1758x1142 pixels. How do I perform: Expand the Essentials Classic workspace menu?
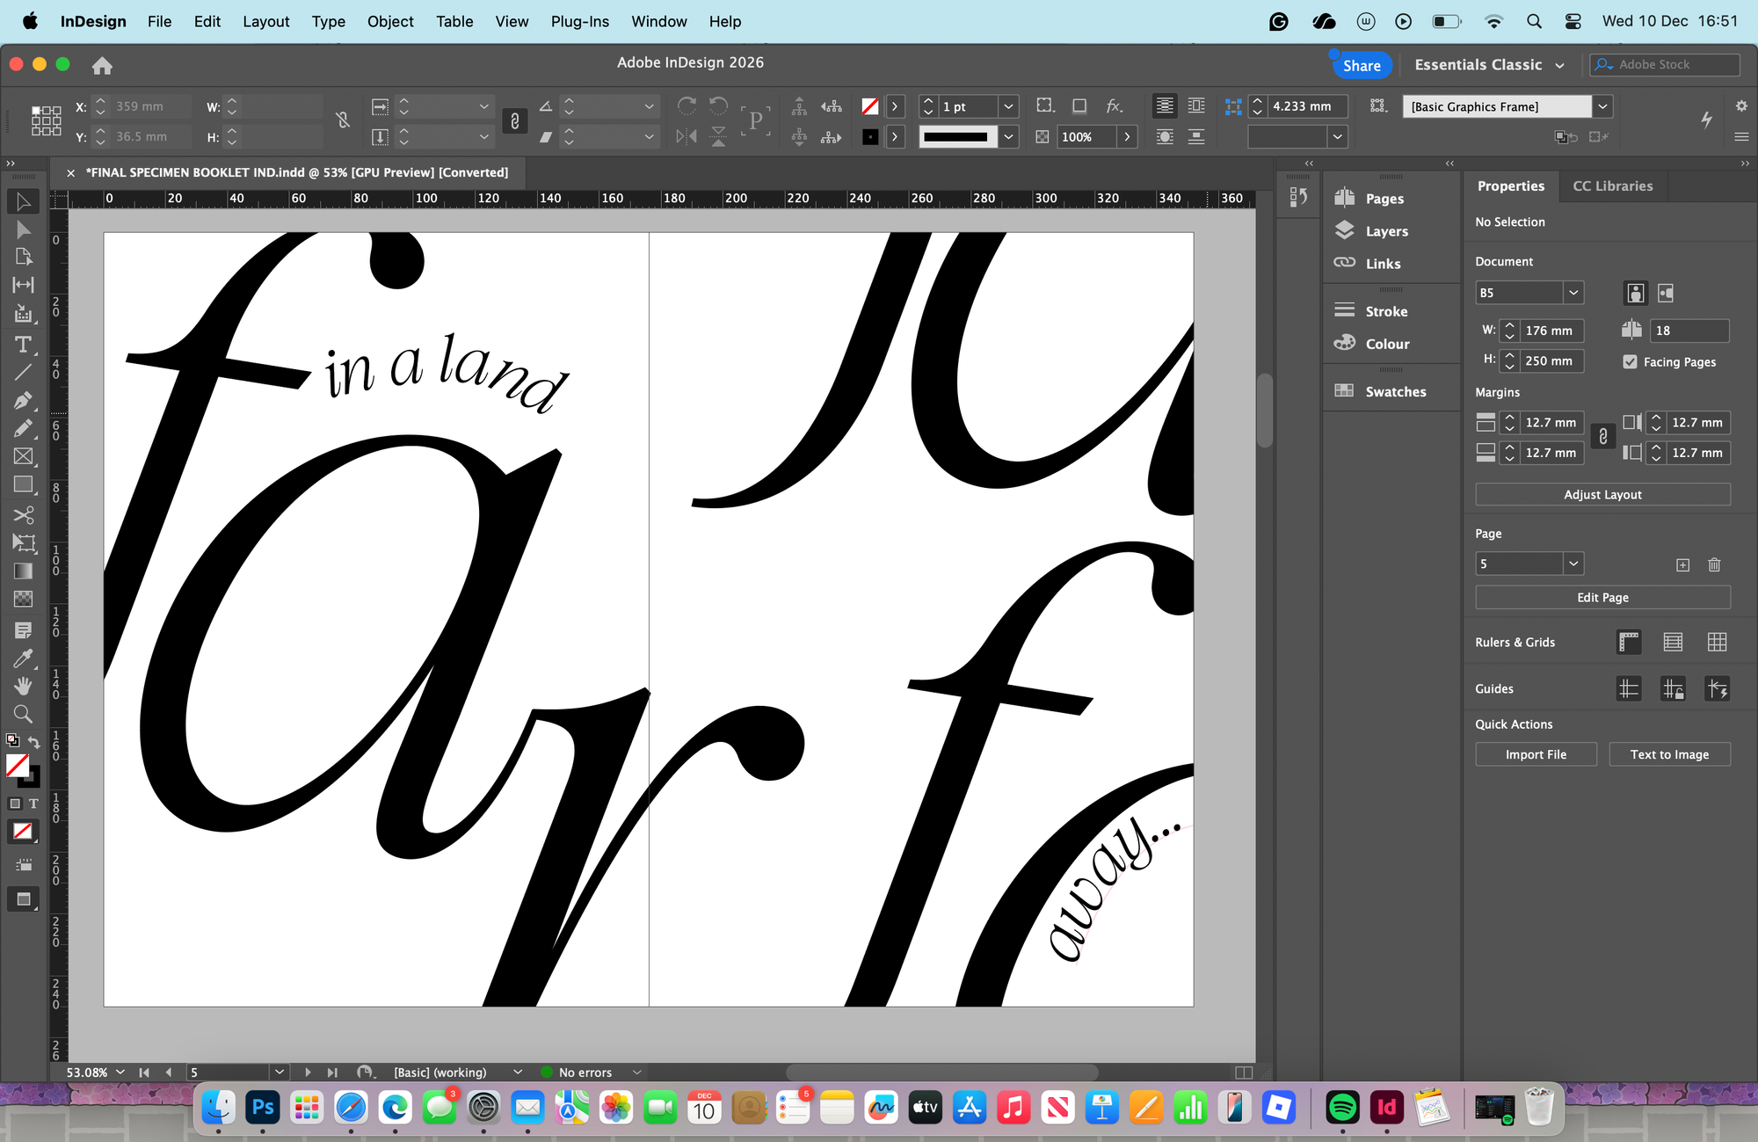(x=1559, y=65)
